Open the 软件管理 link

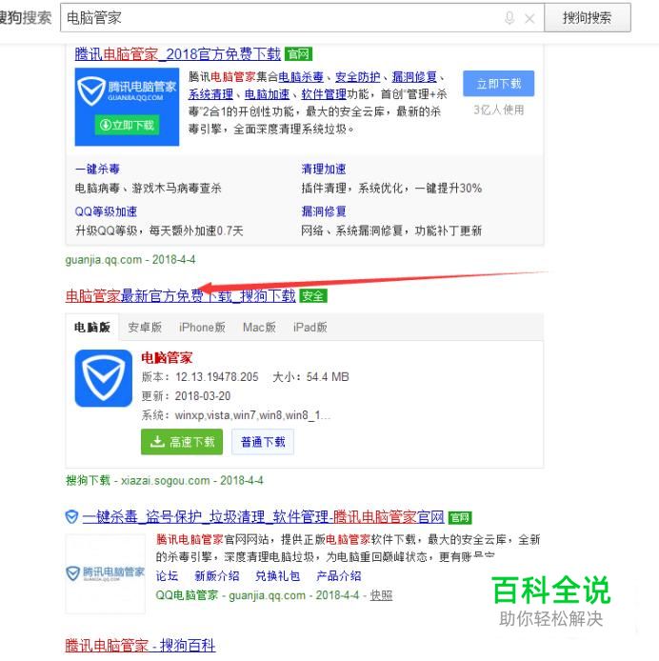324,94
